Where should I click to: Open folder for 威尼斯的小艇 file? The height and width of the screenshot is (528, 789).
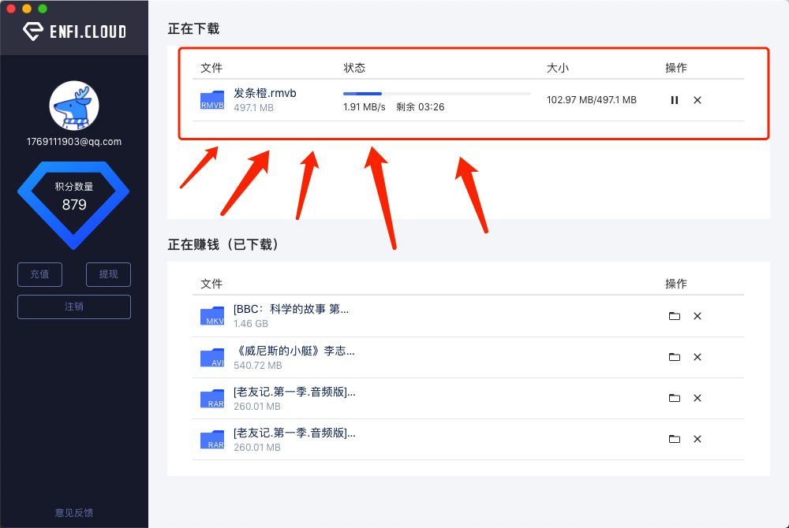[x=675, y=357]
